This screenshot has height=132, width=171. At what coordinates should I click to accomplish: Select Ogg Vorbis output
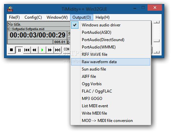[x=111, y=84]
